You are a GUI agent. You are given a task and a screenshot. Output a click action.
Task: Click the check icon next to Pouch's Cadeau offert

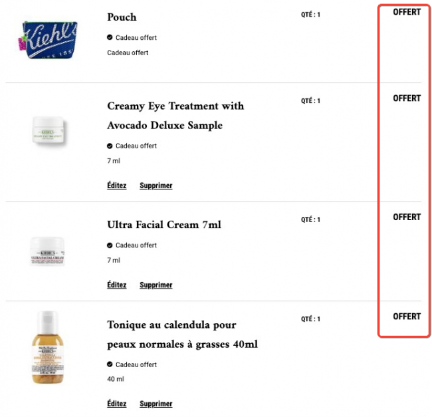pyautogui.click(x=110, y=37)
